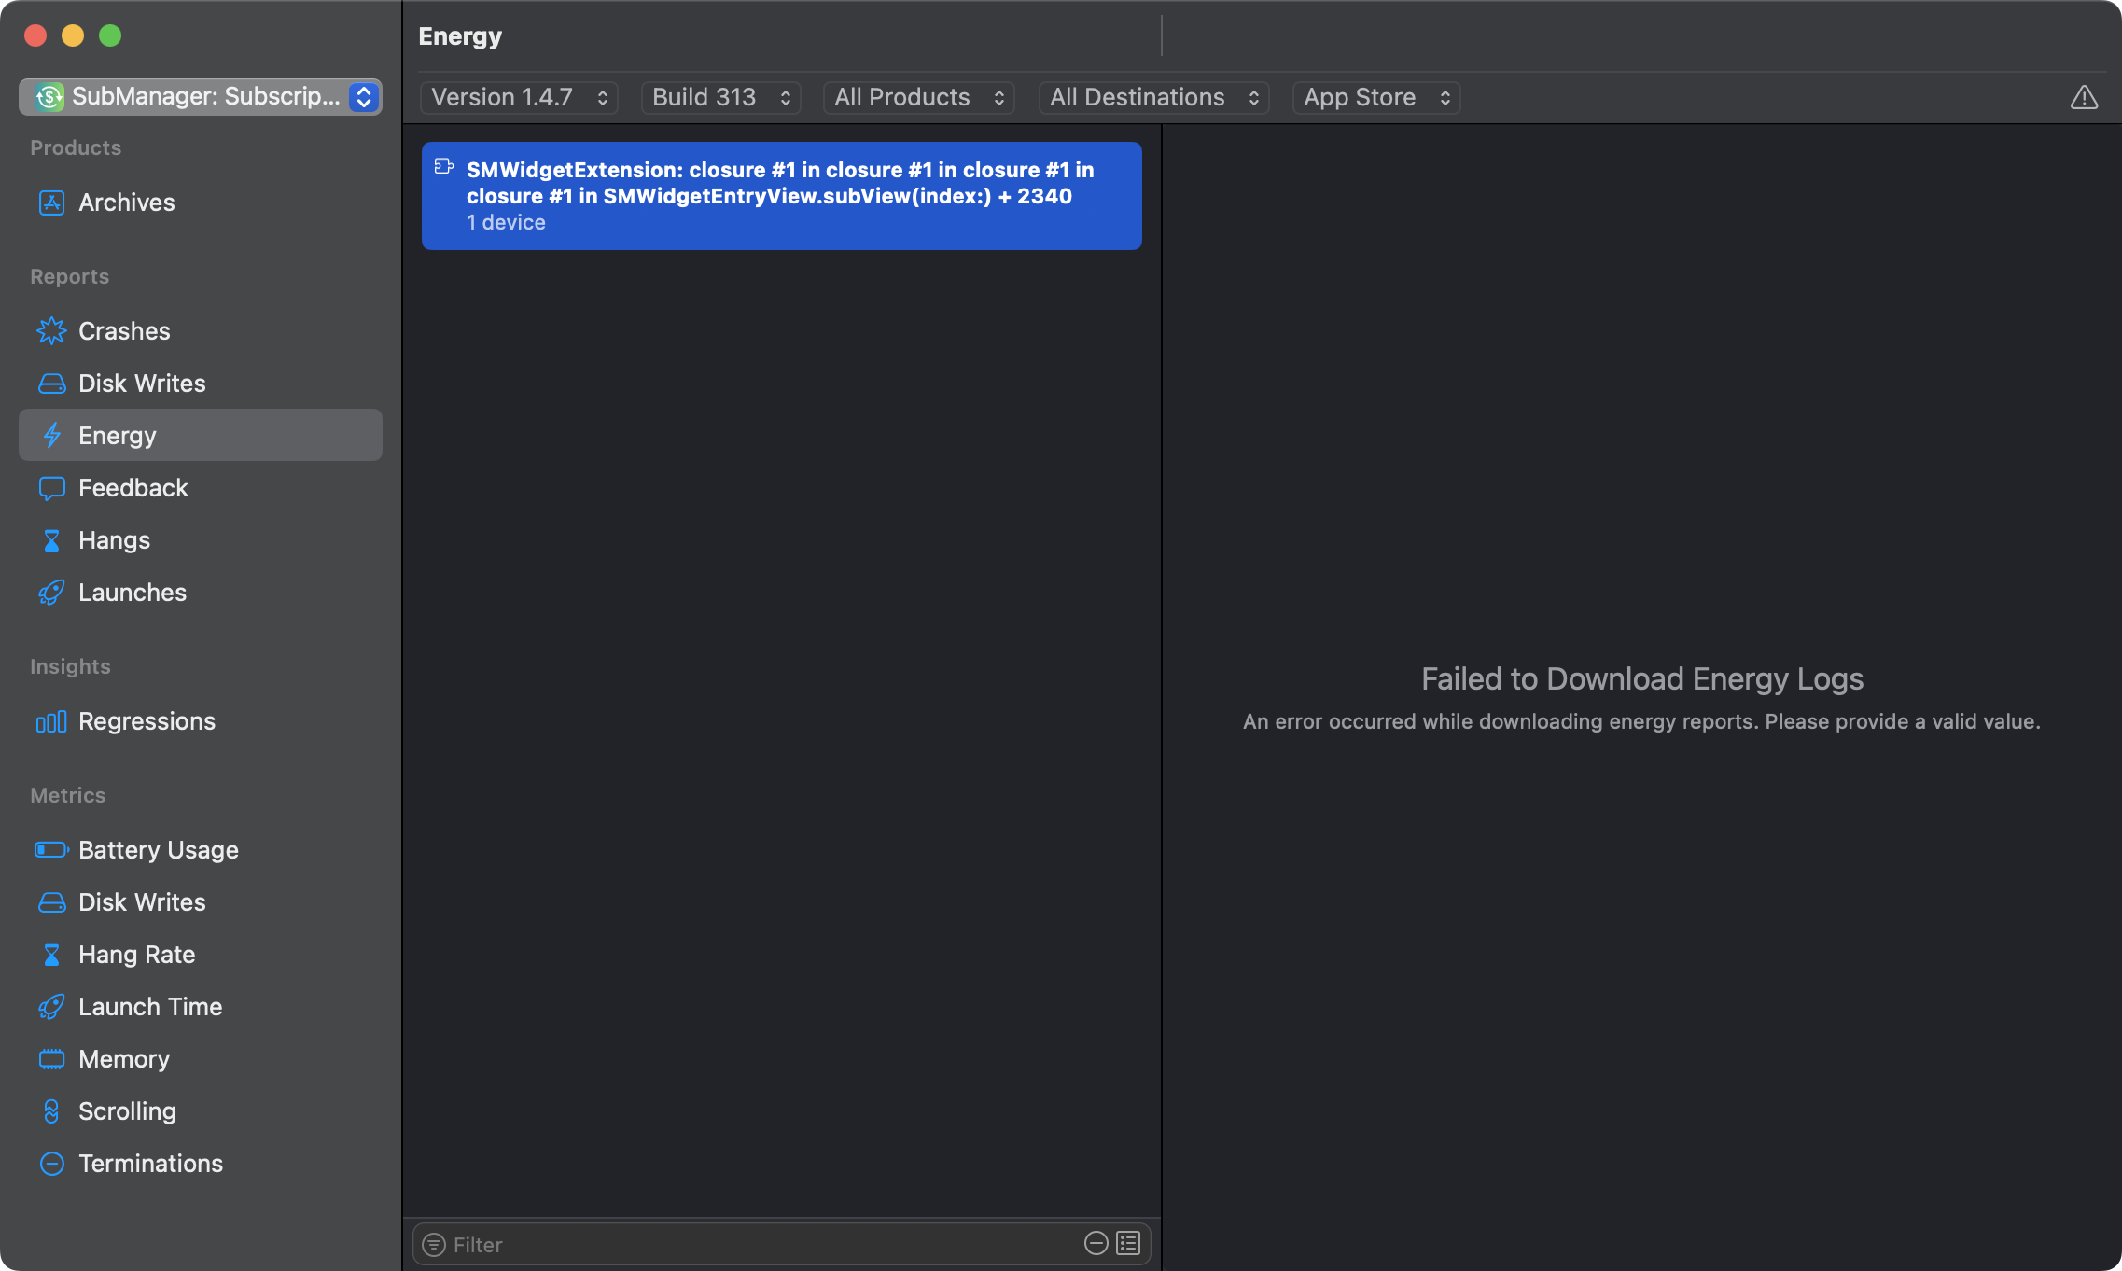2122x1271 pixels.
Task: Open the App Store distribution dropdown
Action: point(1376,97)
